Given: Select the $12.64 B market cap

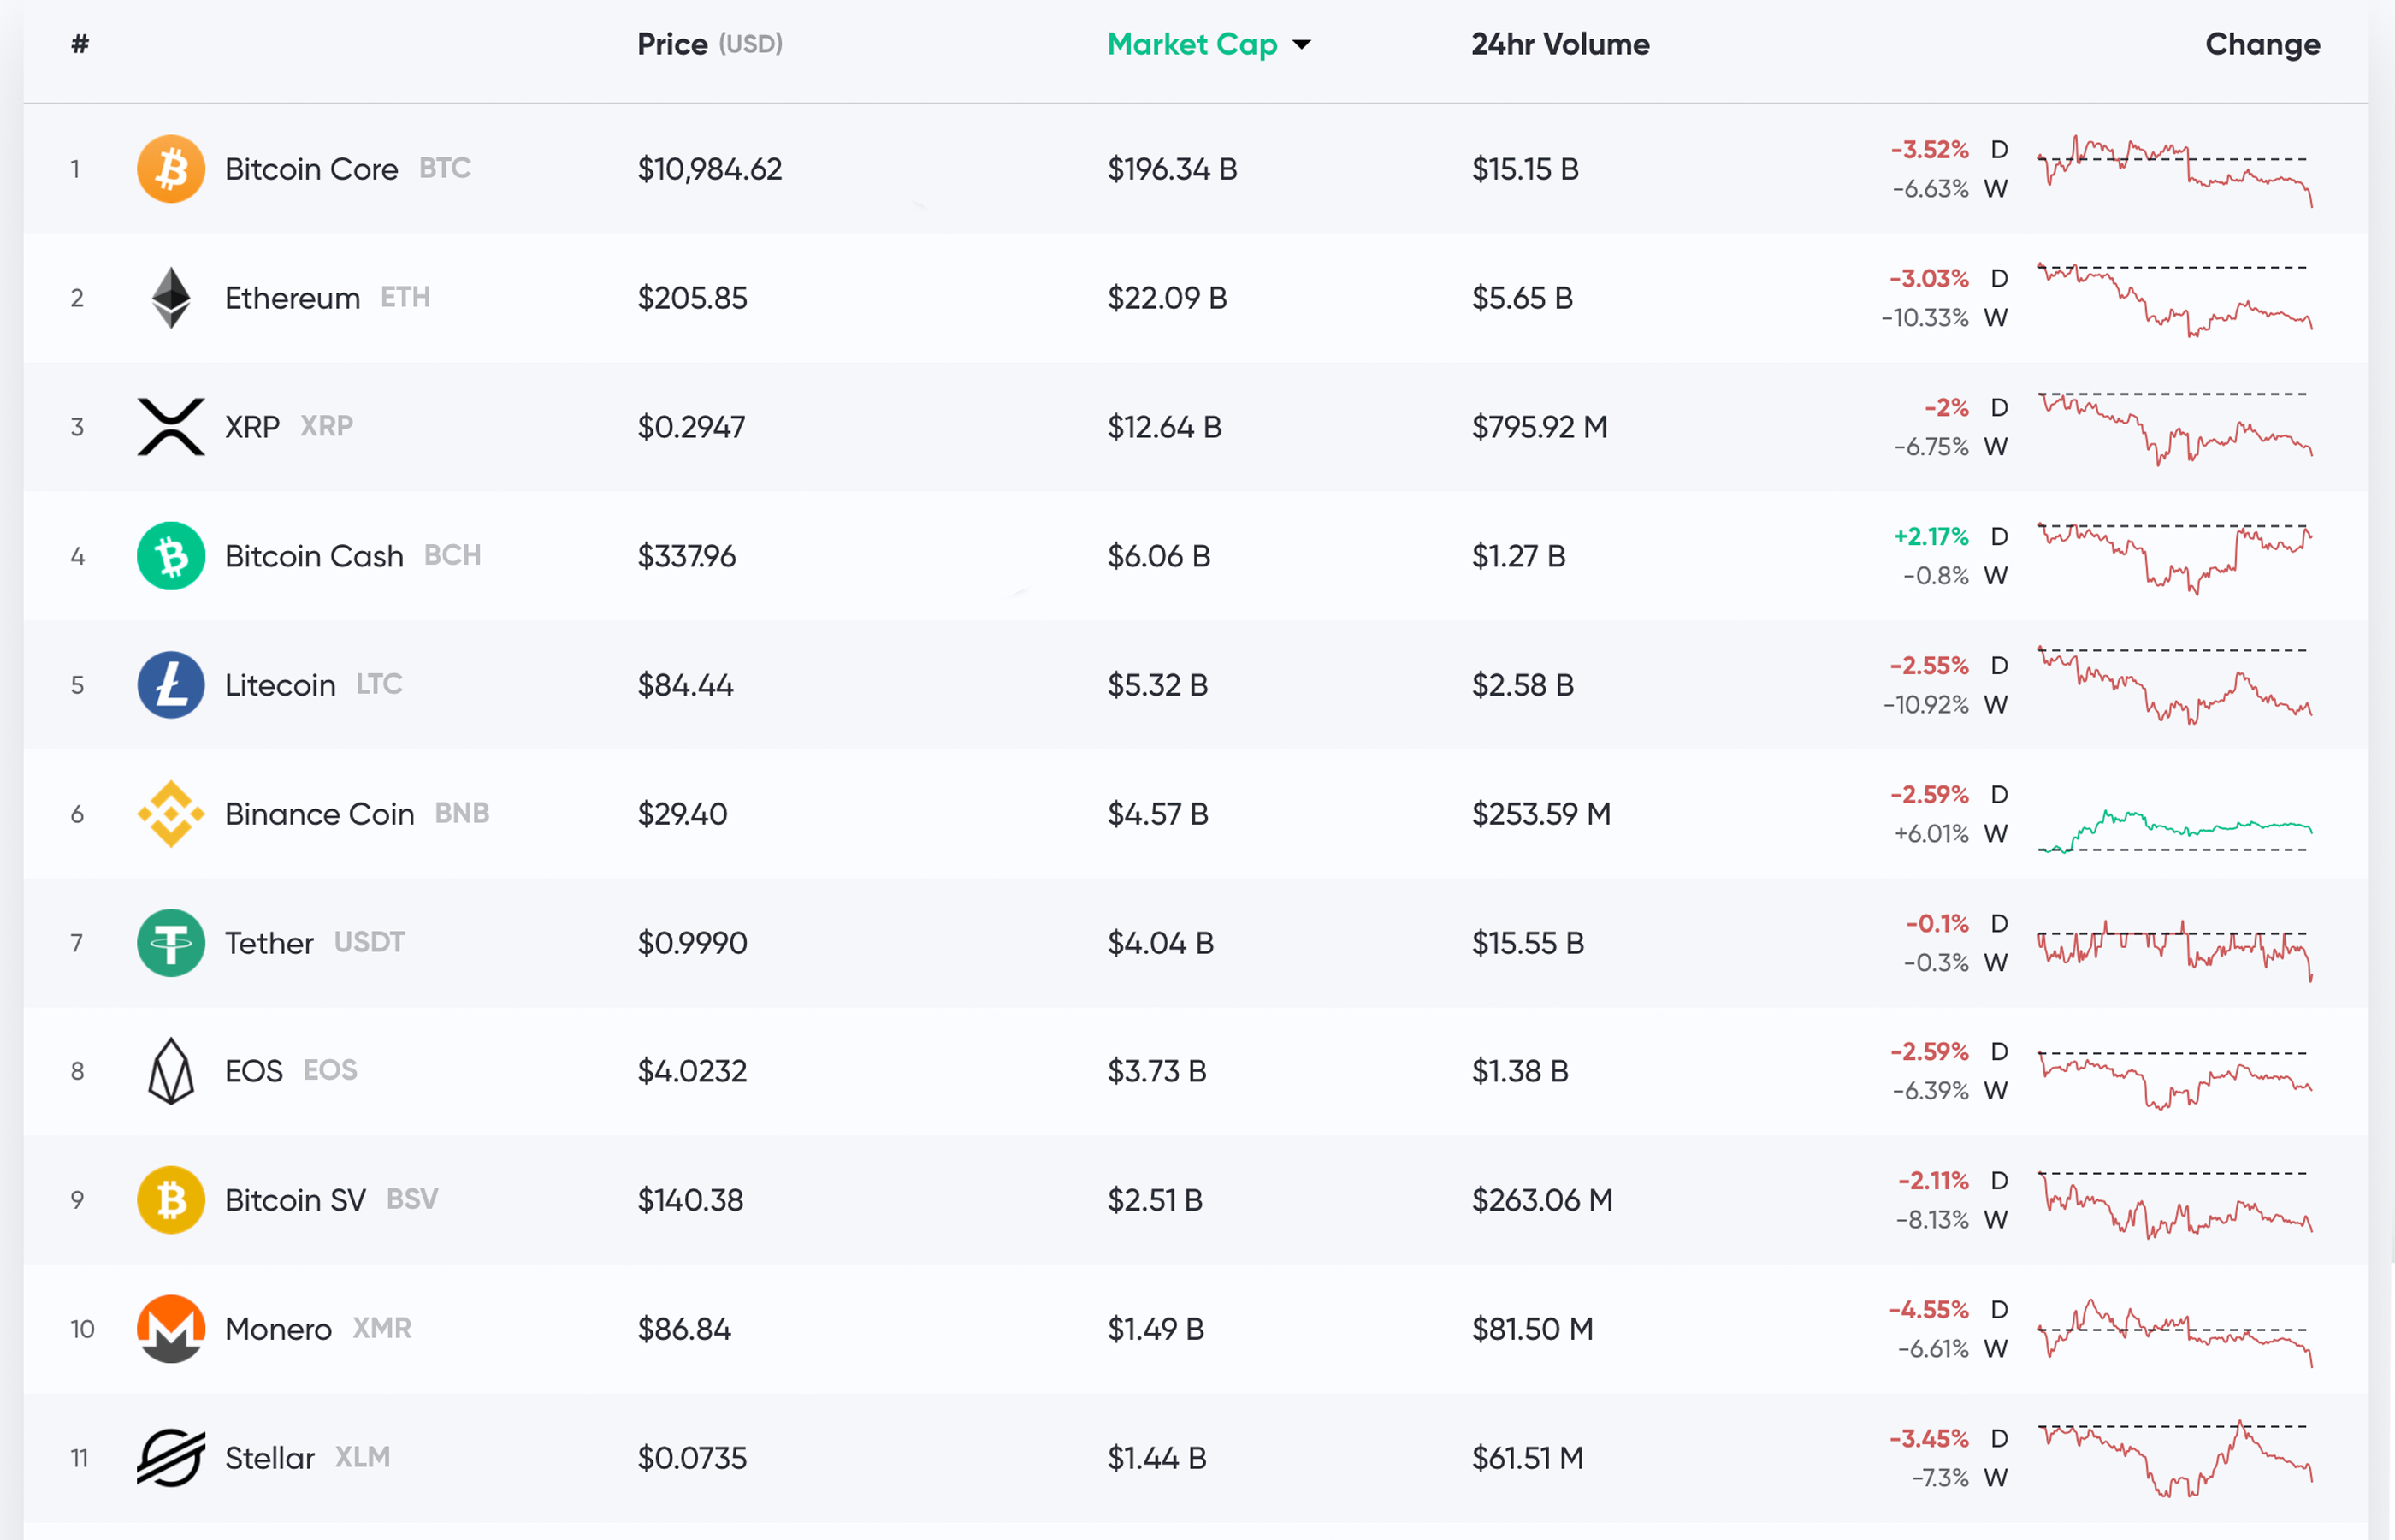Looking at the screenshot, I should 1164,427.
